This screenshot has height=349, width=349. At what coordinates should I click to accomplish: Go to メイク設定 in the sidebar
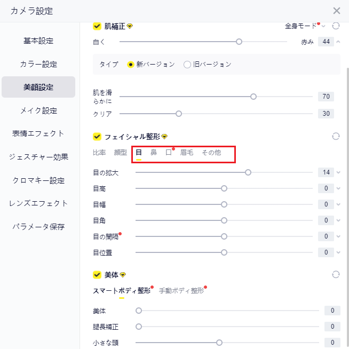(38, 110)
